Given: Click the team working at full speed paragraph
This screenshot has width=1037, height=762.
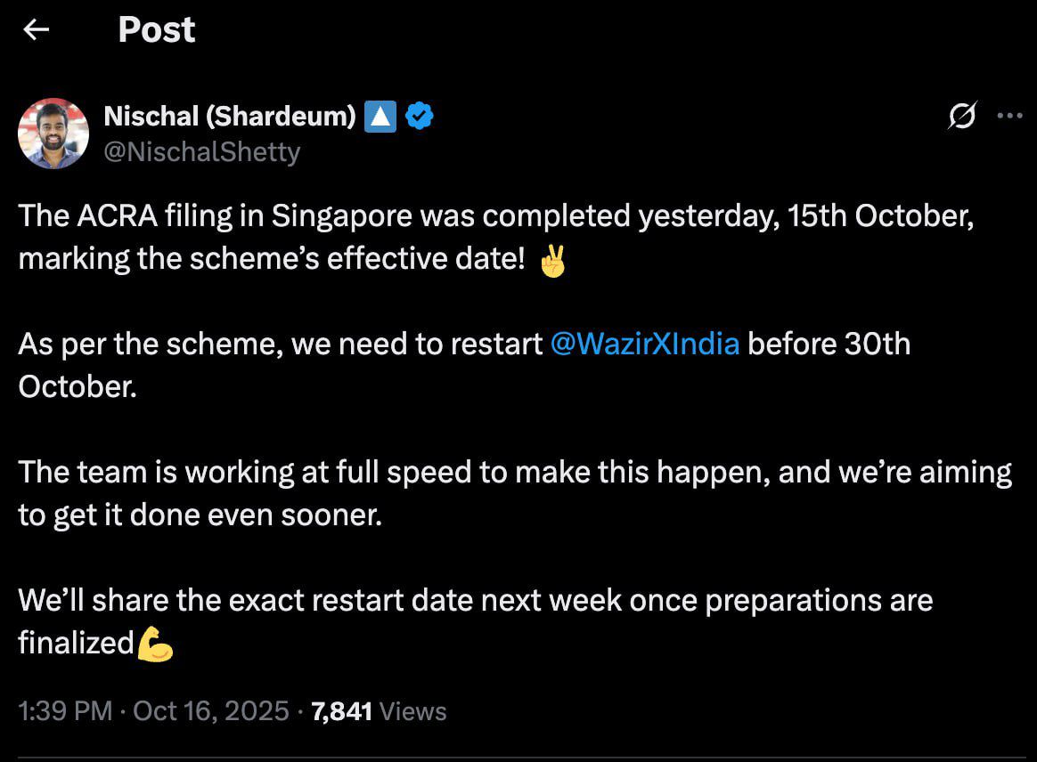Looking at the screenshot, I should coord(514,473).
